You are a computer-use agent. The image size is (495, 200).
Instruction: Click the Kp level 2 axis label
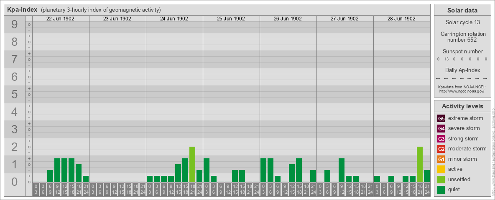[x=15, y=147]
